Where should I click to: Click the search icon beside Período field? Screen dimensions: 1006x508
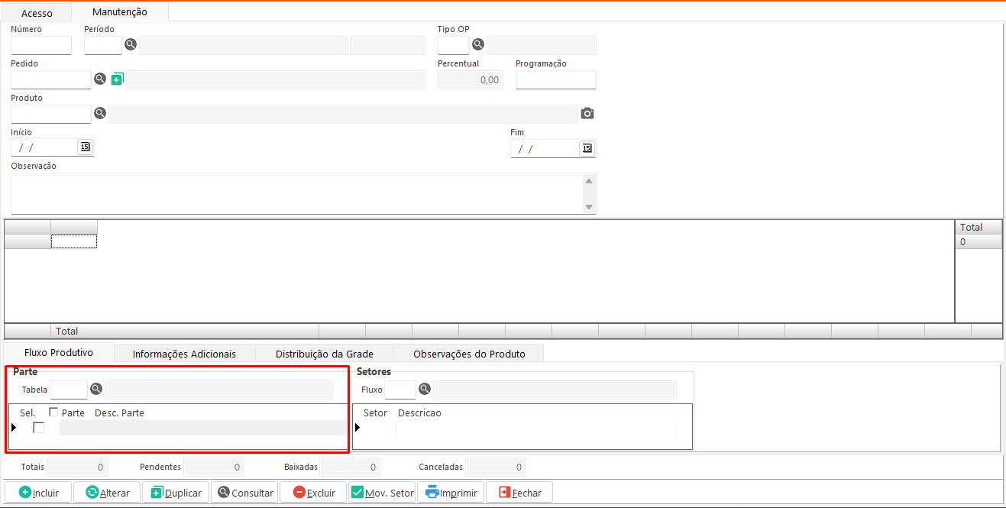(x=131, y=45)
